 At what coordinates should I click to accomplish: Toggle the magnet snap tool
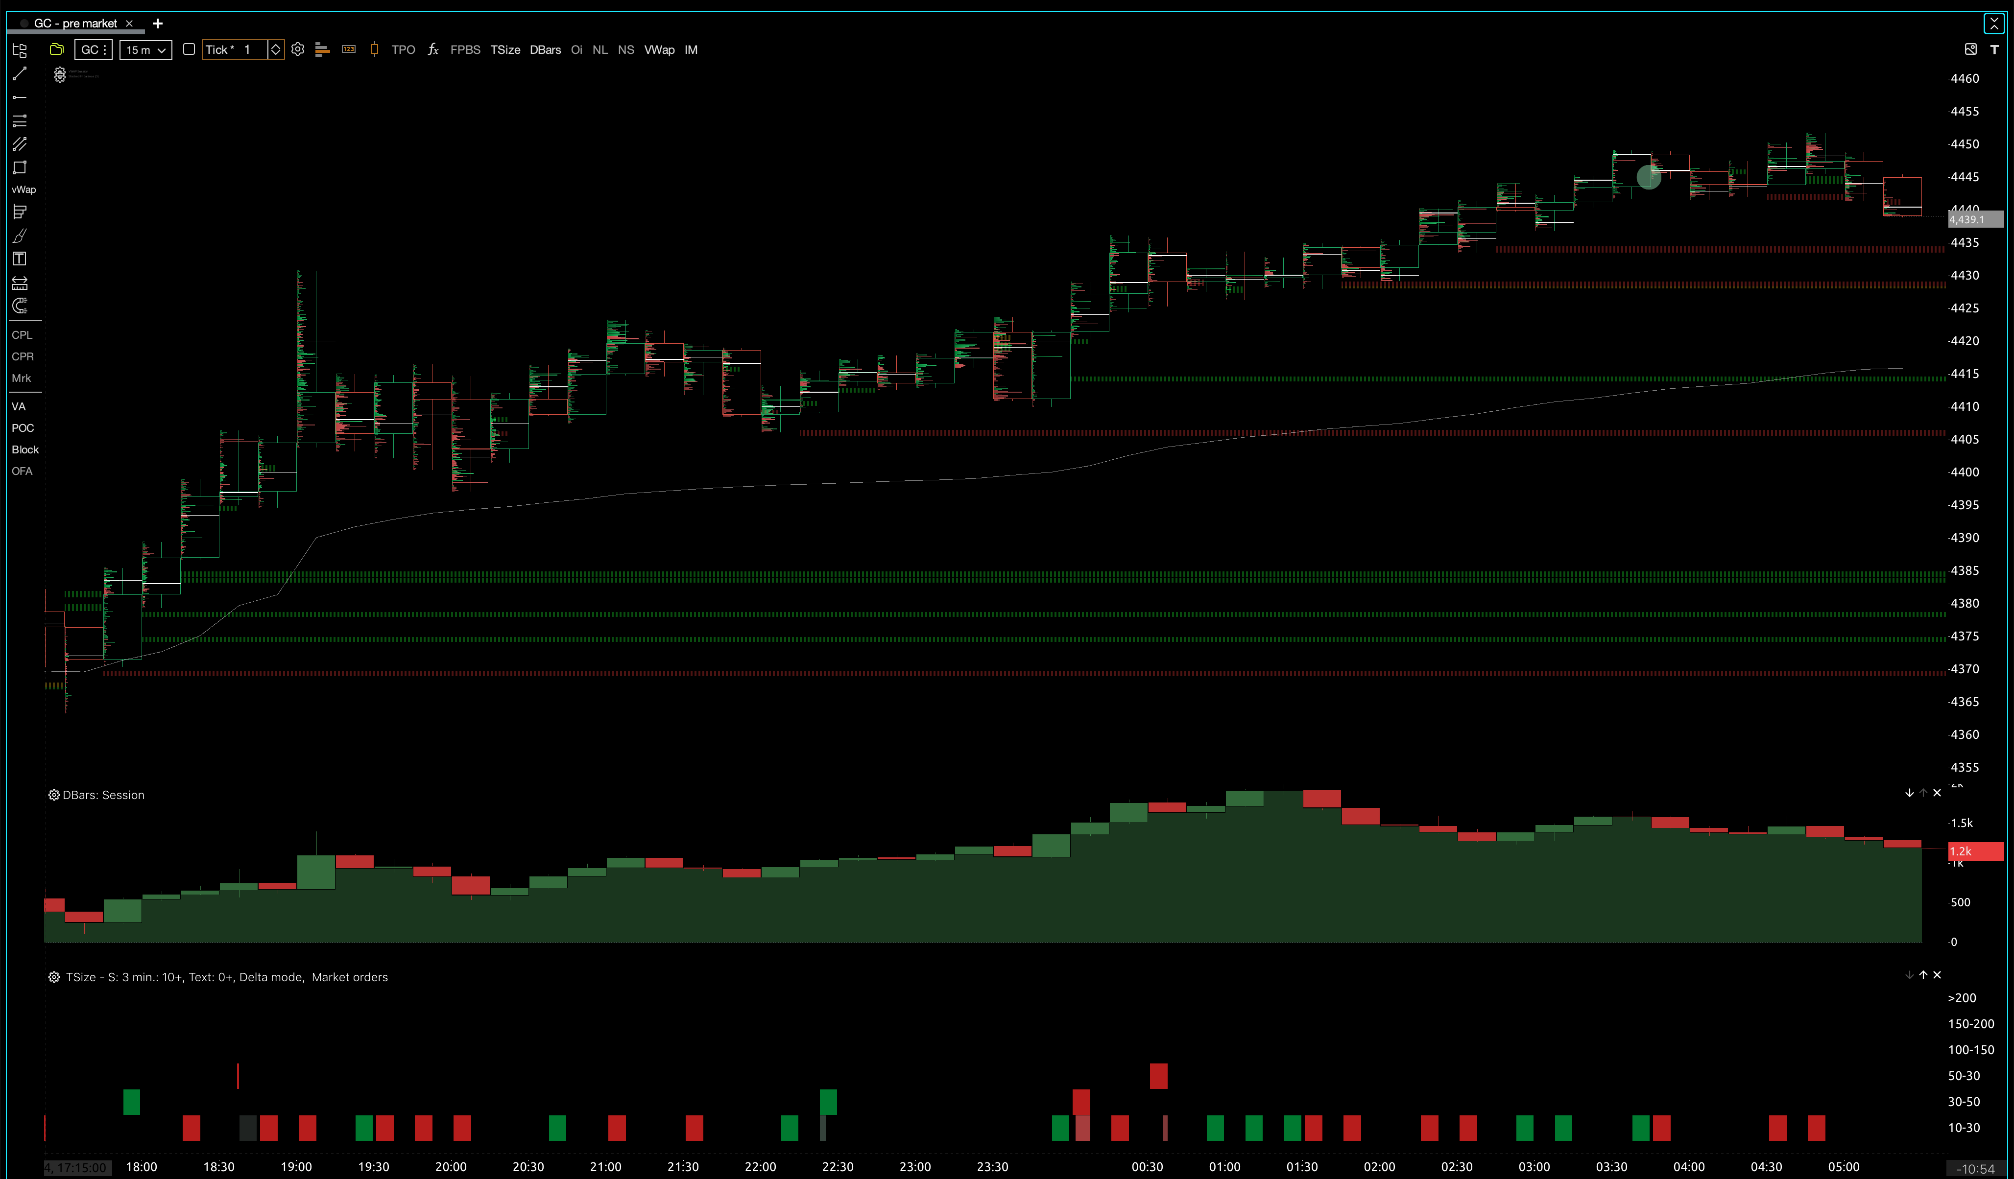tap(20, 306)
